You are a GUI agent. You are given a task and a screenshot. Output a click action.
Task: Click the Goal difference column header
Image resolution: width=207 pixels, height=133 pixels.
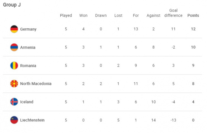[173, 13]
